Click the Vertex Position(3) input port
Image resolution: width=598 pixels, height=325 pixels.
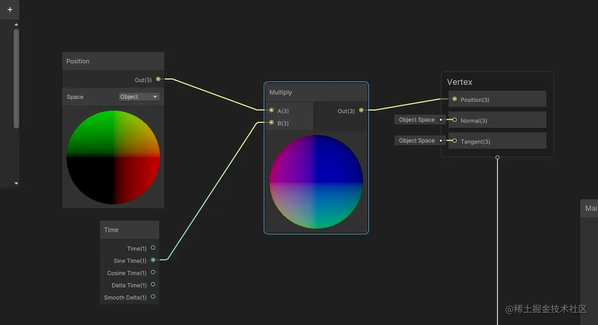coord(455,99)
